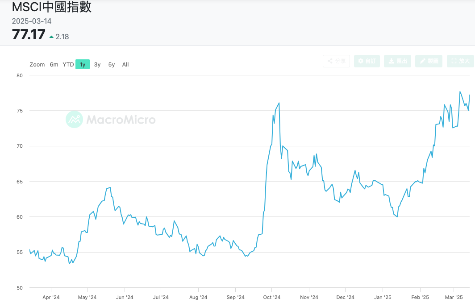The width and height of the screenshot is (475, 303).
Task: Click the 2025-03-14 date text
Action: pos(31,21)
